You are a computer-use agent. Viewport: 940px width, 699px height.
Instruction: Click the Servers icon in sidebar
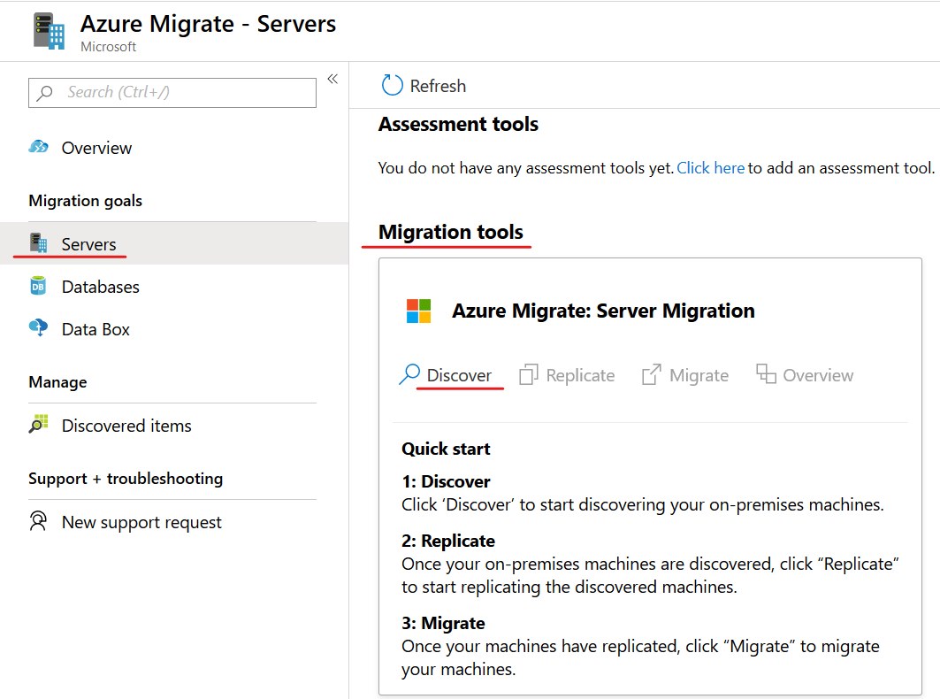(38, 243)
